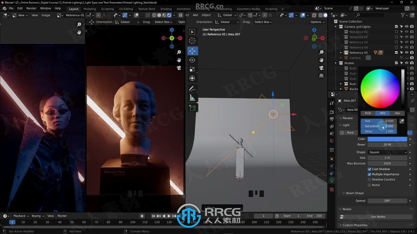Screen dimensions: 417x234
Task: Choose the Measure tool
Action: point(192,98)
